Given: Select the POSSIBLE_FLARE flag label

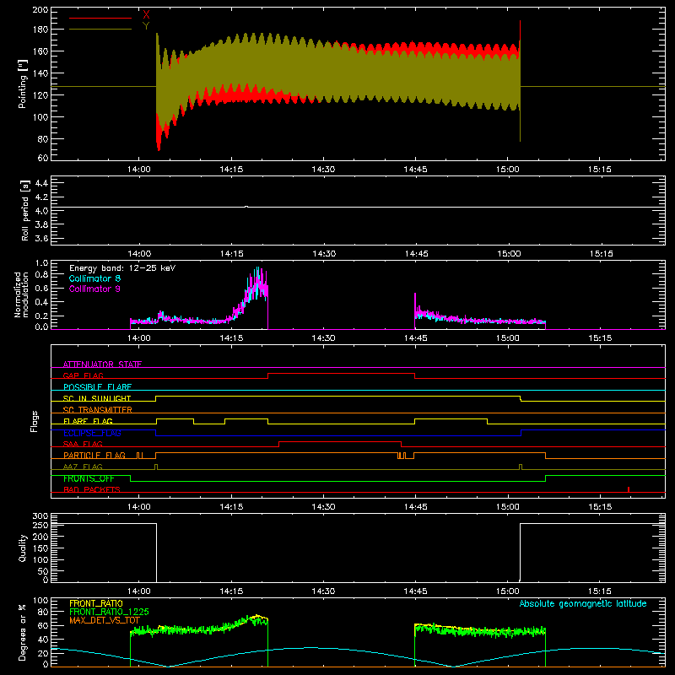Looking at the screenshot, I should click(x=97, y=387).
